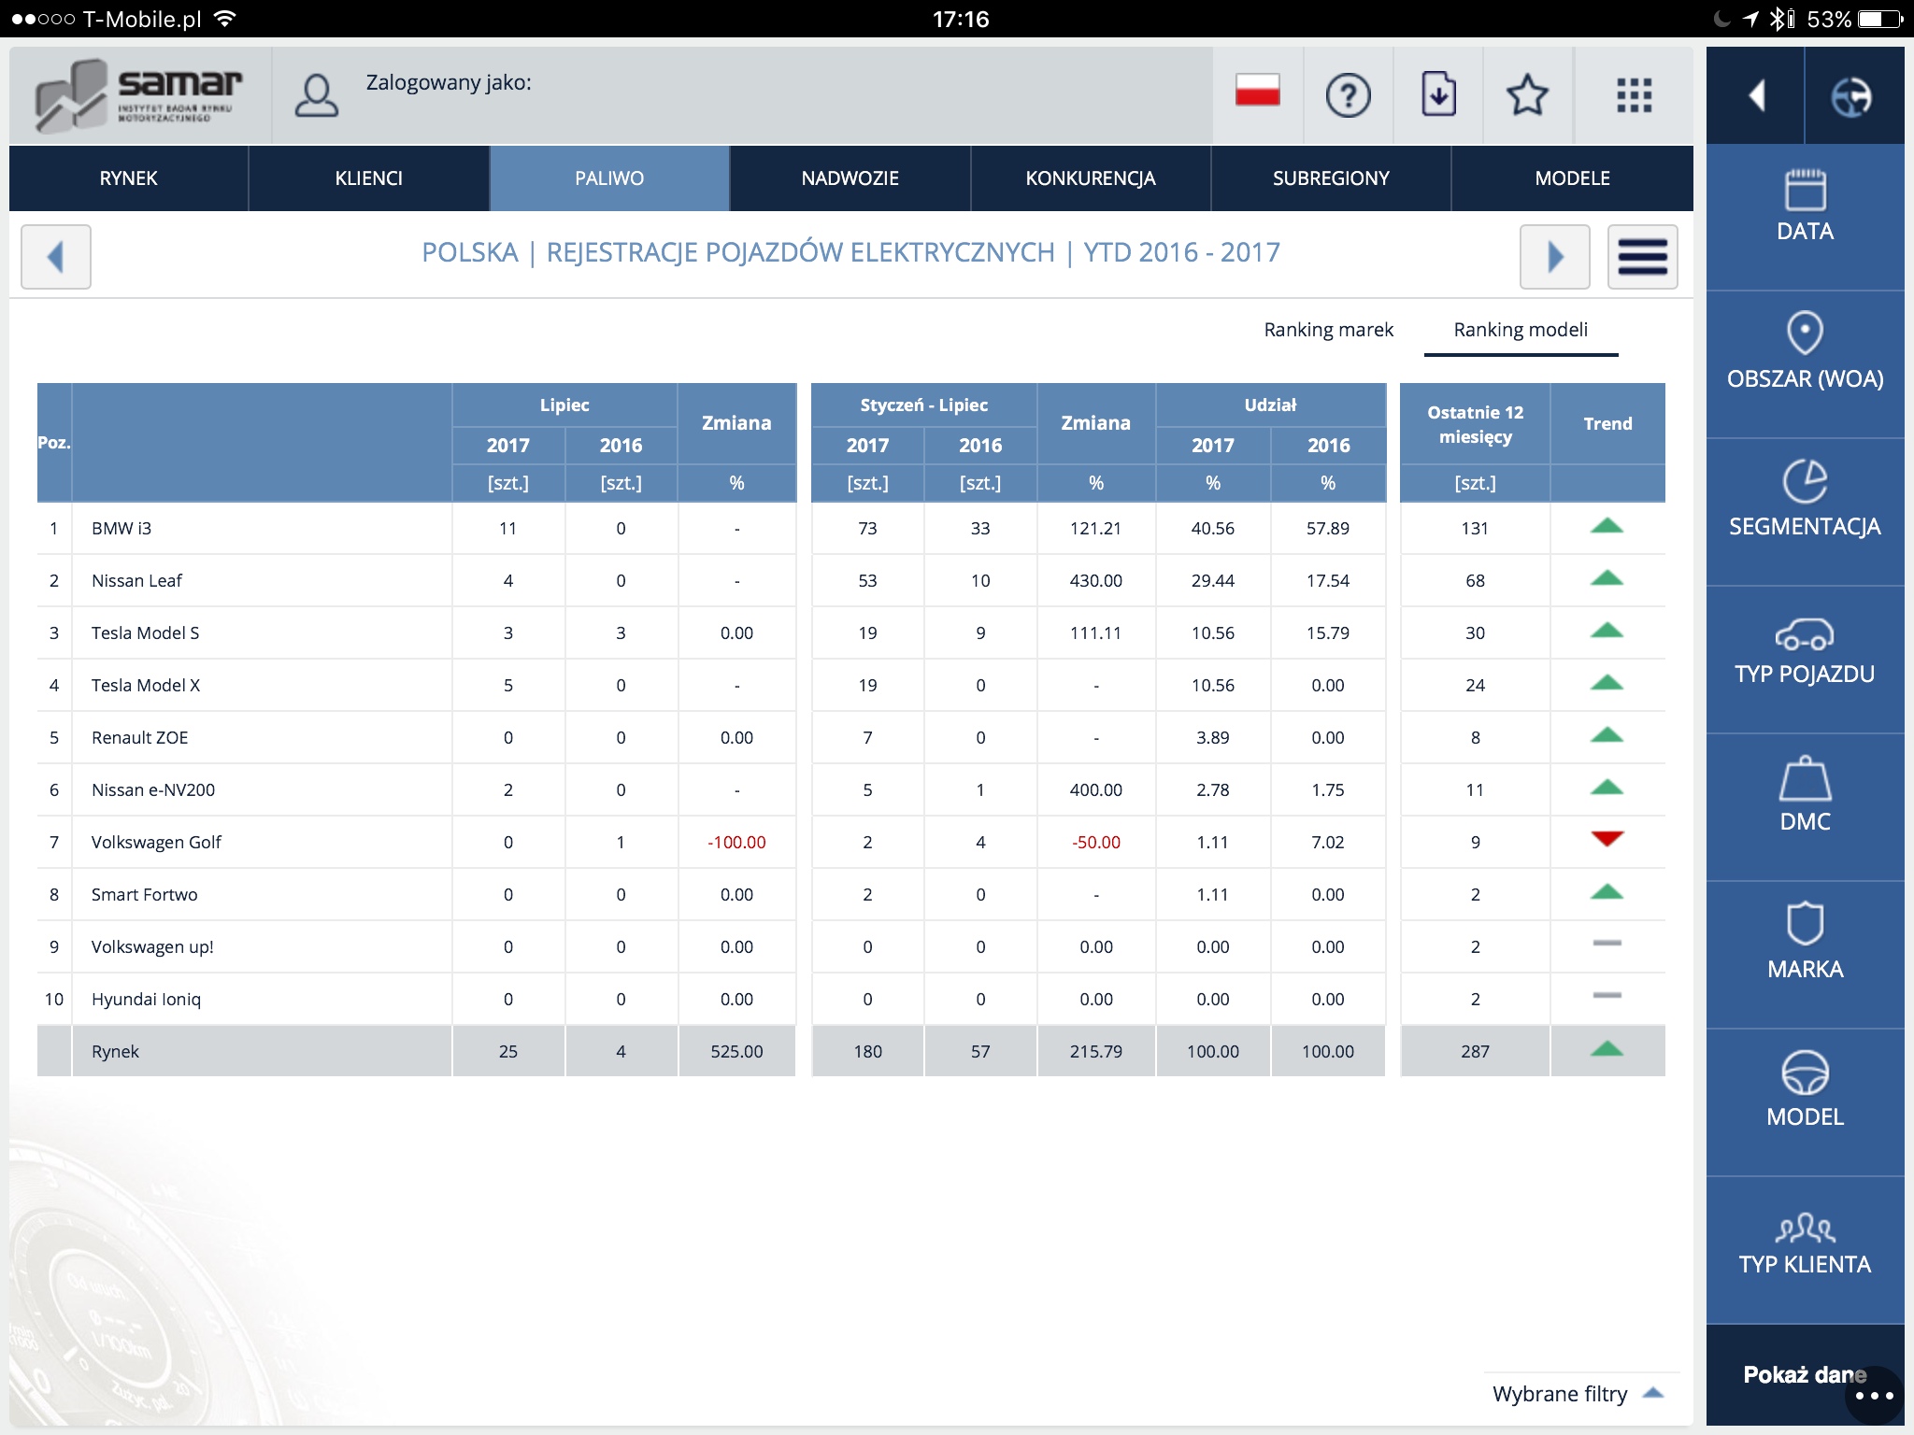This screenshot has width=1914, height=1435.
Task: Click the Nissan Leaf model name
Action: click(x=136, y=580)
